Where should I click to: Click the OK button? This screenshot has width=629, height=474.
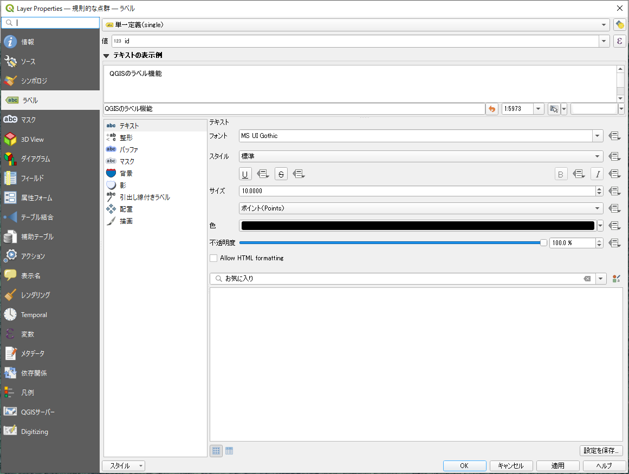(464, 465)
